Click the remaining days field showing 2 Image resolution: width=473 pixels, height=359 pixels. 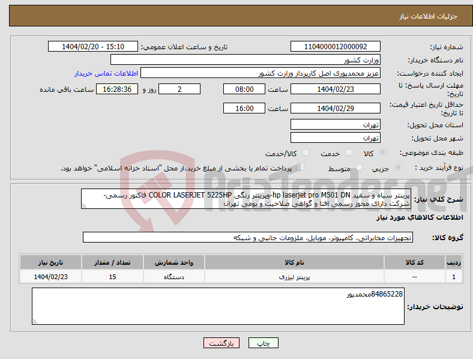(179, 89)
